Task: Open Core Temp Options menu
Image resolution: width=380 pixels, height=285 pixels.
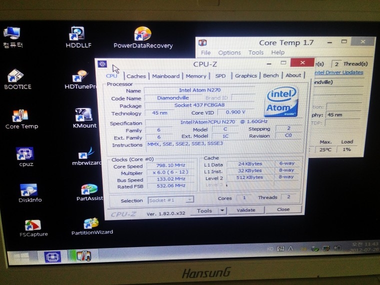Action: pos(229,52)
